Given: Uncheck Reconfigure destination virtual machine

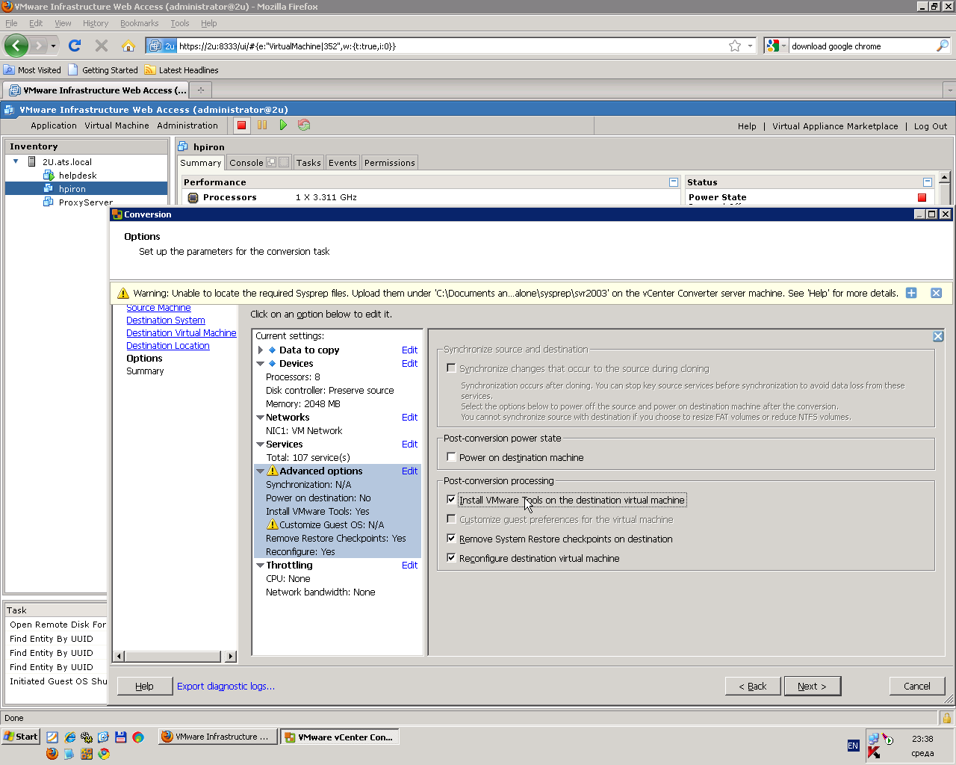Looking at the screenshot, I should 451,557.
